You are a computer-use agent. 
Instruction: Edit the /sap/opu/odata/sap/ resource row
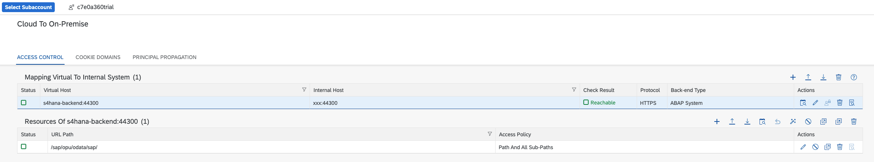point(803,147)
